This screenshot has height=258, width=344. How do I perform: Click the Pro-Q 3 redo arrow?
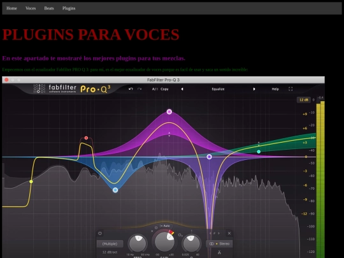tap(140, 89)
